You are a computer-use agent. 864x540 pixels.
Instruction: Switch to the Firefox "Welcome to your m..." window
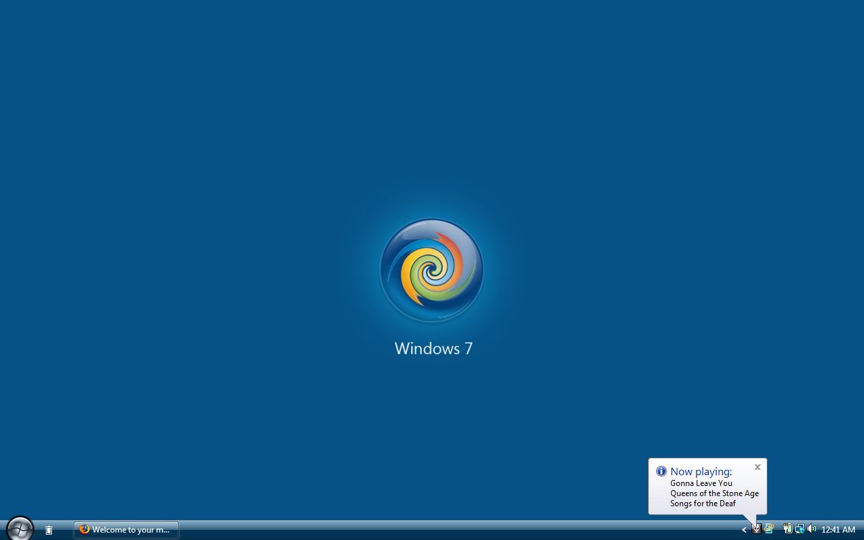(126, 530)
